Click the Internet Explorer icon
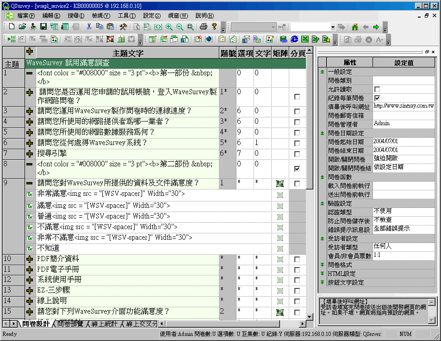 [294, 39]
